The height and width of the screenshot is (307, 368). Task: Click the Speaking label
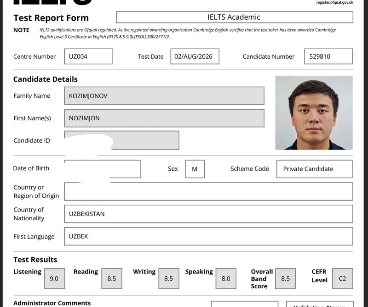199,272
